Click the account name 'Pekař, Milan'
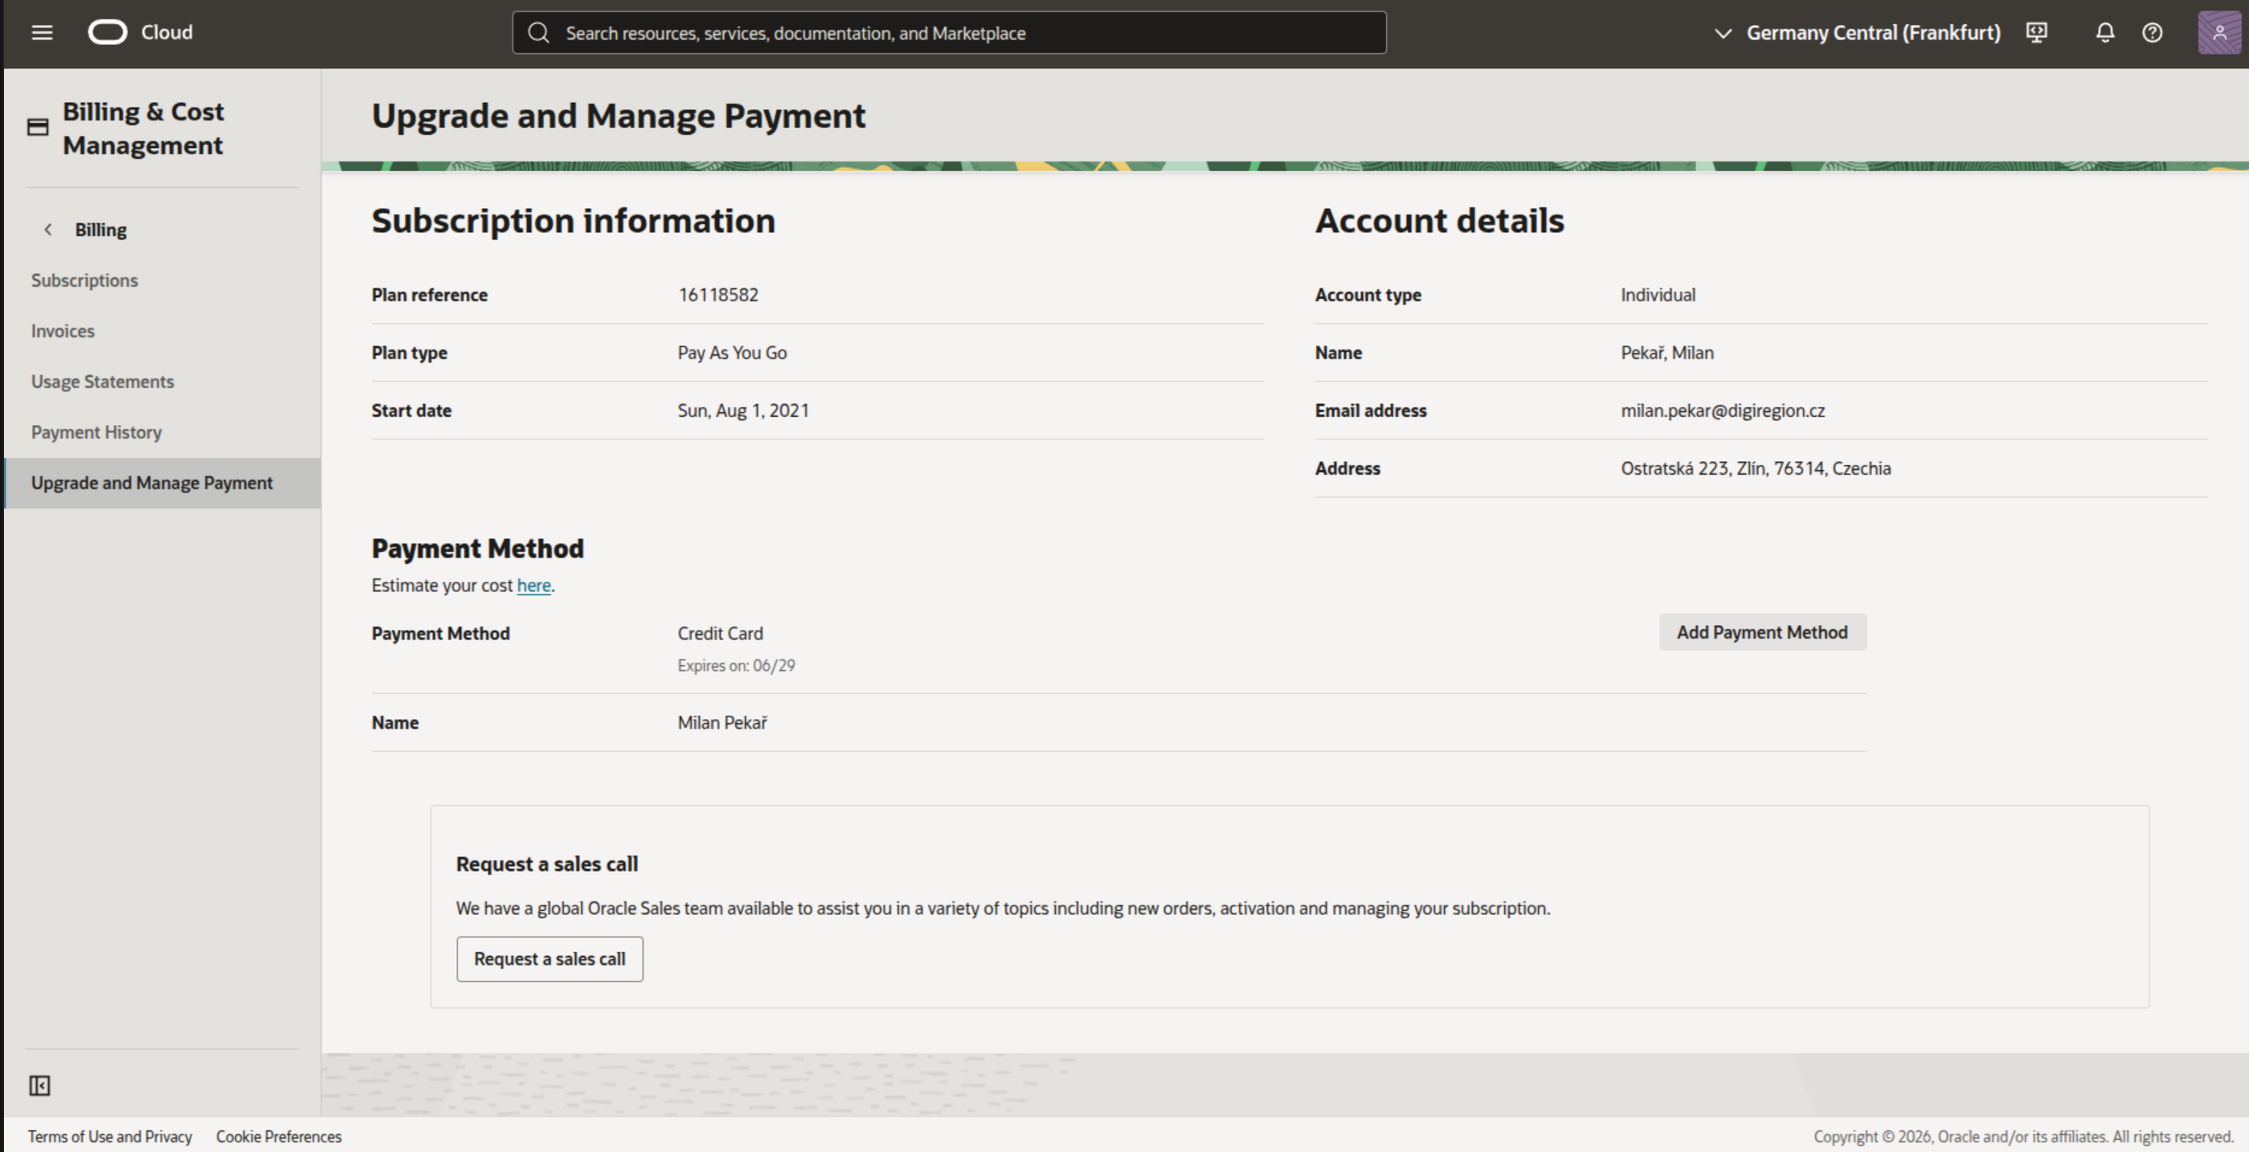The width and height of the screenshot is (2249, 1152). (1667, 353)
